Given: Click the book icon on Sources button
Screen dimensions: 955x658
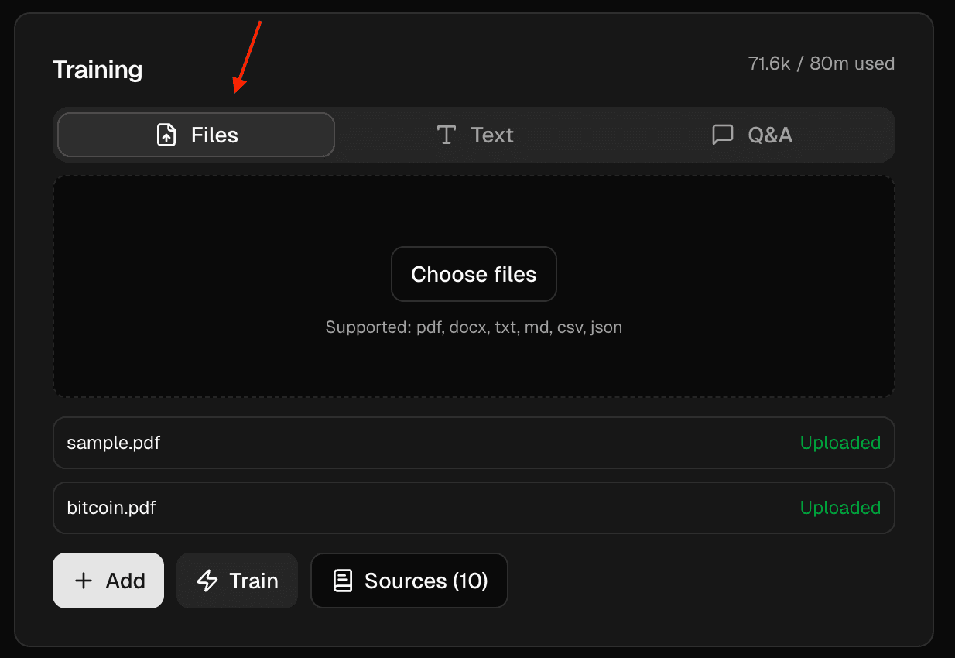Looking at the screenshot, I should pos(343,581).
